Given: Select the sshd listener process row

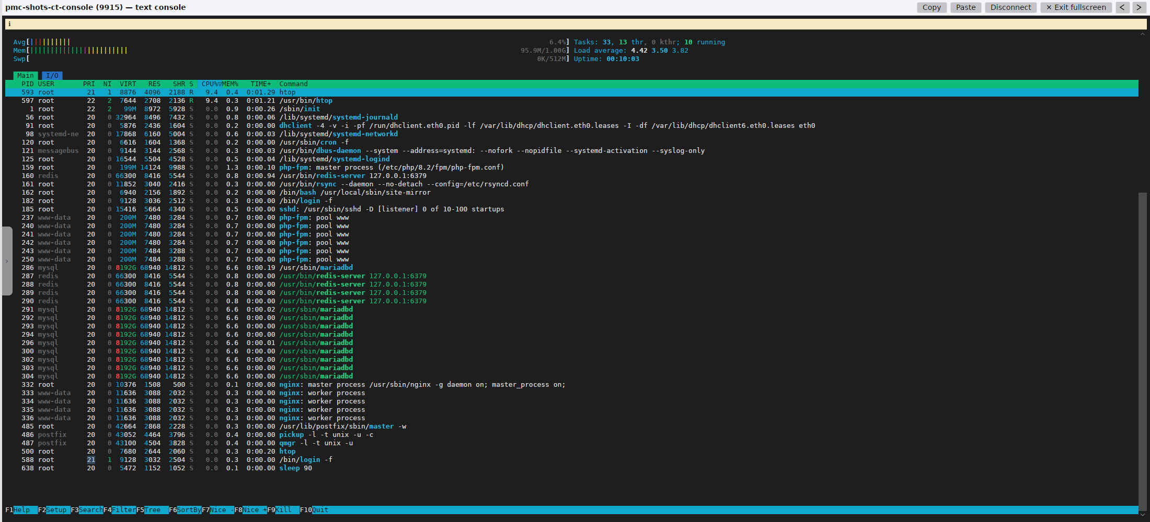Looking at the screenshot, I should click(572, 209).
